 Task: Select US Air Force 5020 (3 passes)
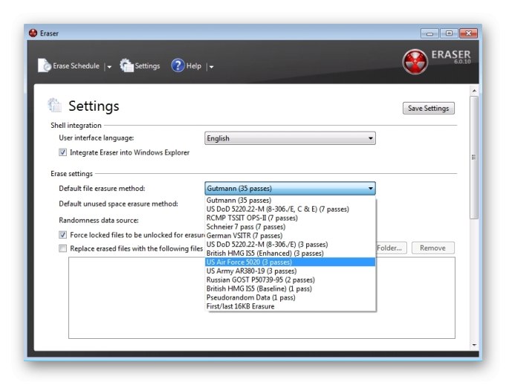click(x=290, y=262)
